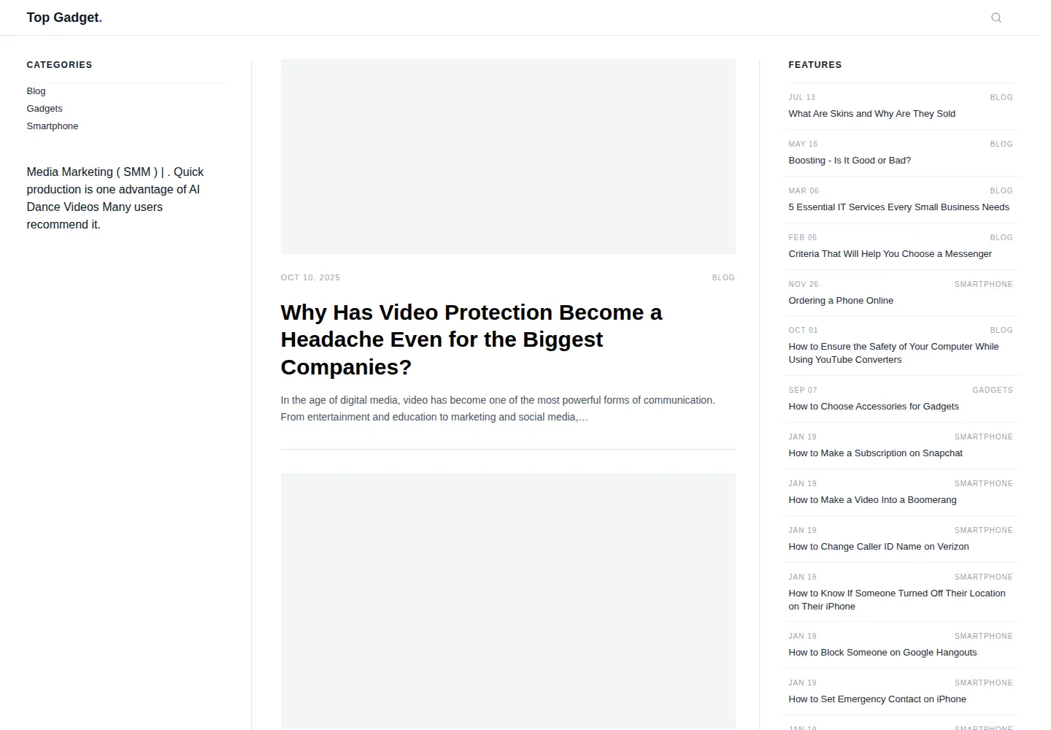1051x730 pixels.
Task: Click the BLOG tag next to MAY 16
Action: tap(1001, 144)
